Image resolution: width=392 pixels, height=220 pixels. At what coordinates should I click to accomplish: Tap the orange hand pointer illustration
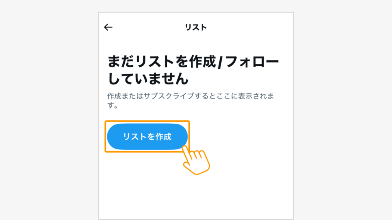196,160
